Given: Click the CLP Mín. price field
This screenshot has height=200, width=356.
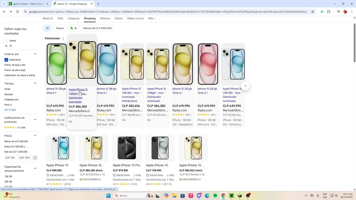Looking at the screenshot, I should pyautogui.click(x=11, y=158).
